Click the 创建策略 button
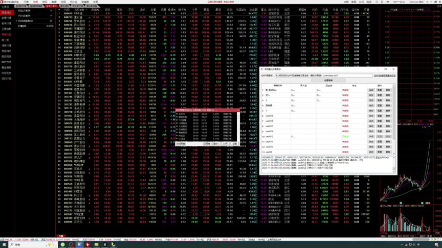The width and height of the screenshot is (442, 248). click(x=328, y=81)
